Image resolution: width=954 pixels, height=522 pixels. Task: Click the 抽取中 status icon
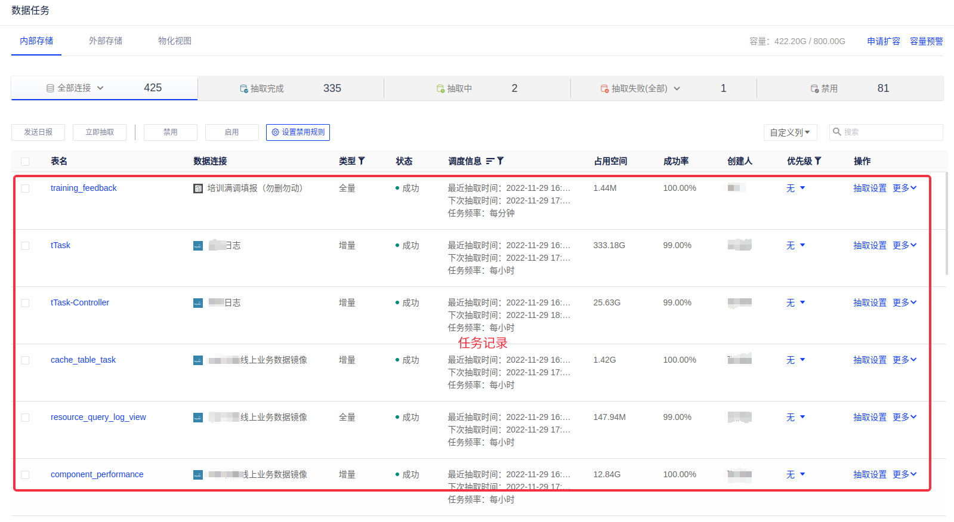[x=440, y=89]
